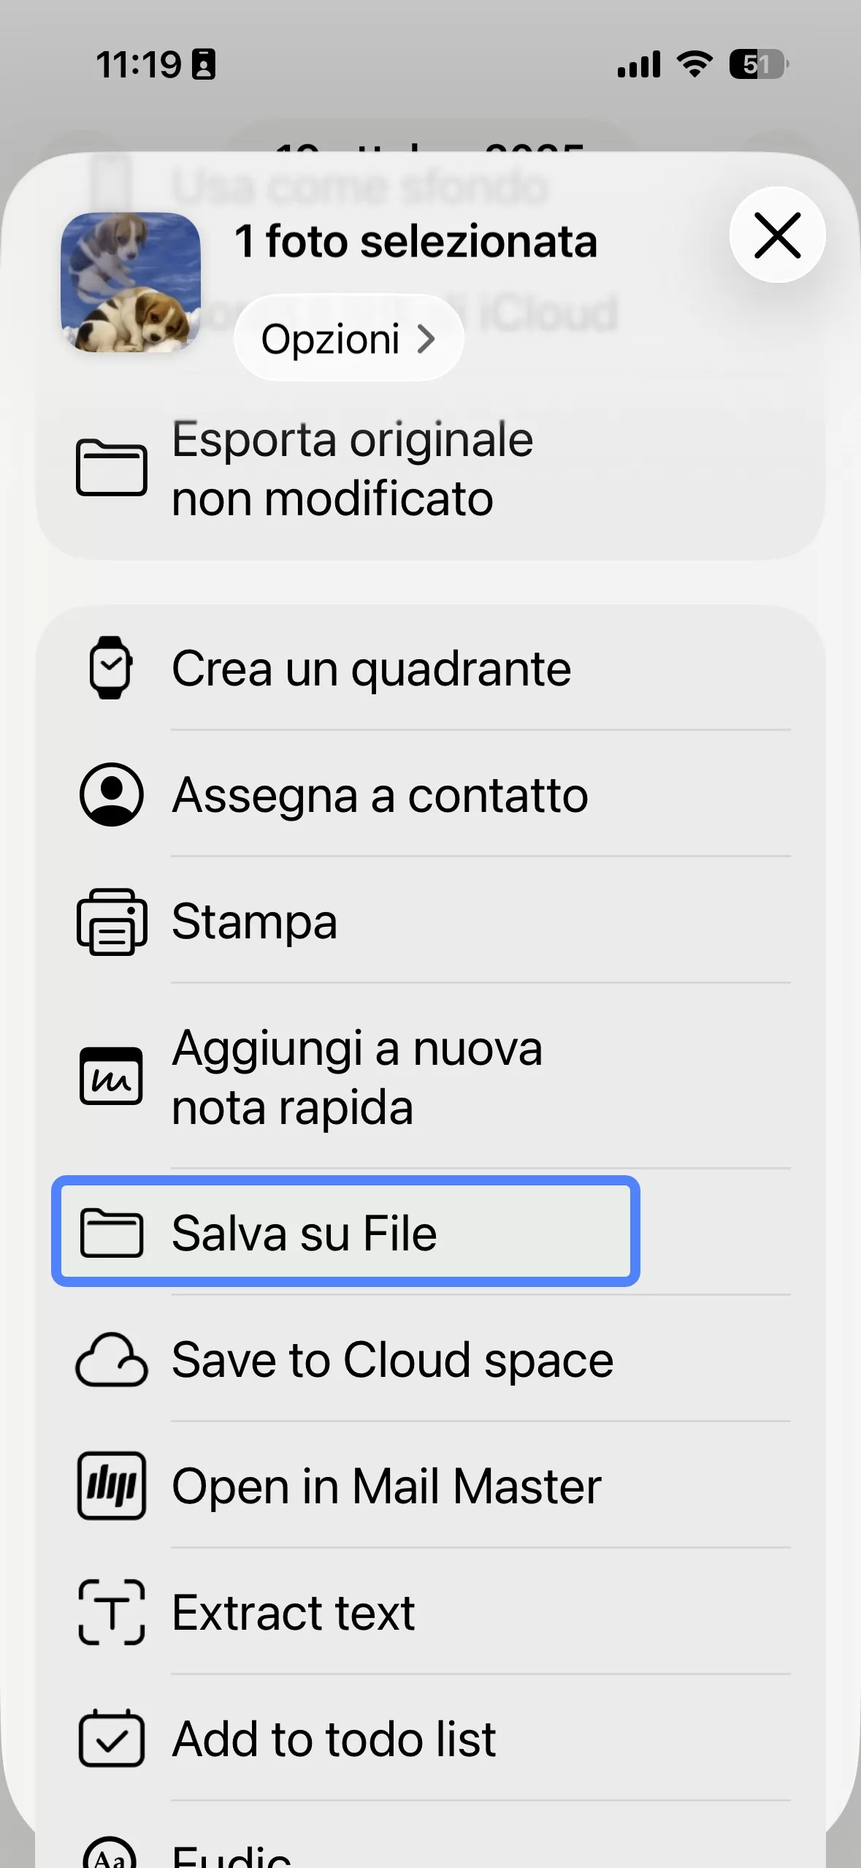The width and height of the screenshot is (861, 1868).
Task: Choose Salva su File from the menu
Action: [304, 1232]
